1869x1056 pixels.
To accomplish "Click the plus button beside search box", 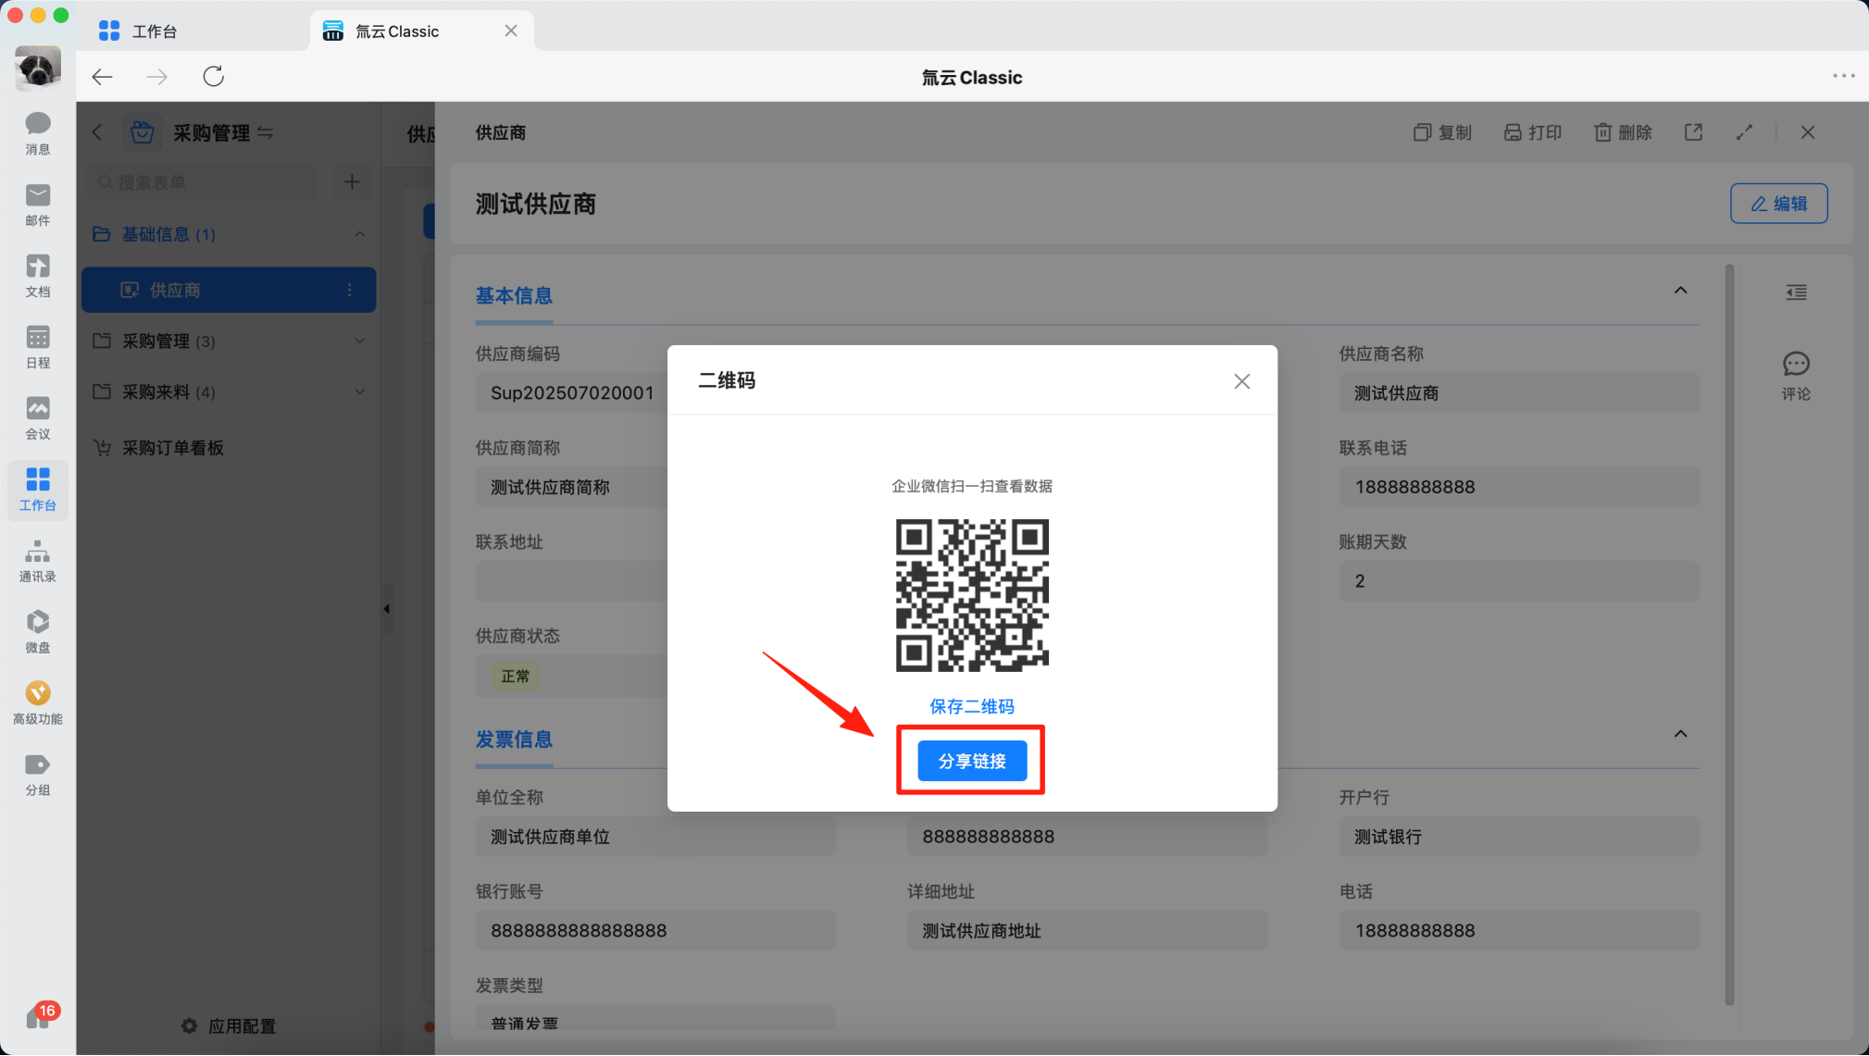I will tap(352, 182).
